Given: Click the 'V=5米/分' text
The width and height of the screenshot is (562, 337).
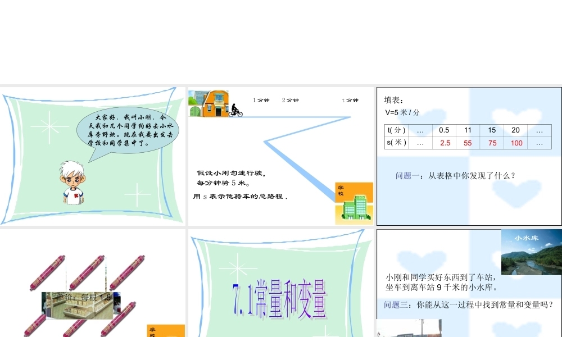Looking at the screenshot, I should [x=402, y=112].
